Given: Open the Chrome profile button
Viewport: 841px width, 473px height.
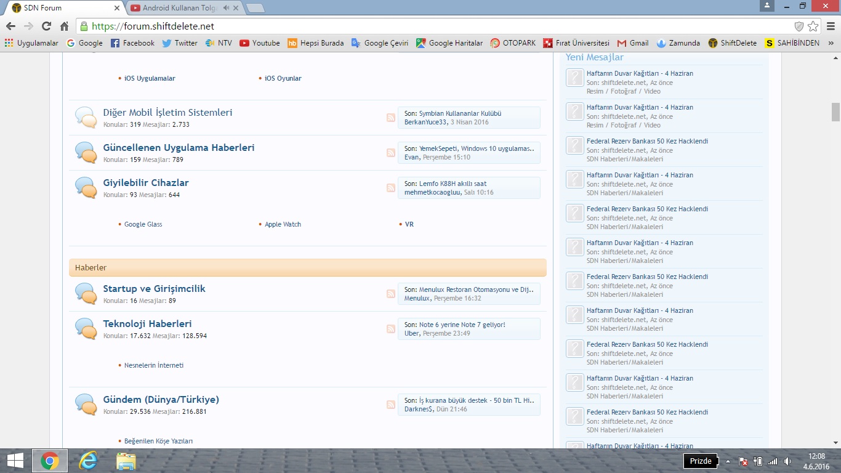Looking at the screenshot, I should [x=767, y=6].
